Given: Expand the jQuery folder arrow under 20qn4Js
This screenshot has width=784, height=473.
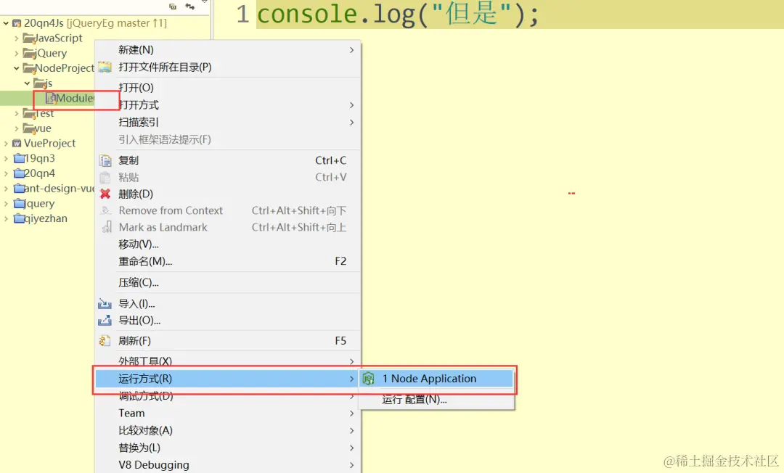Looking at the screenshot, I should pyautogui.click(x=17, y=53).
